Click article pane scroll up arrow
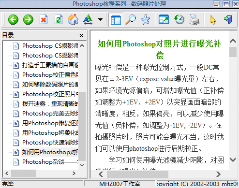Screen dimensions: 239x188 [x=233, y=41]
